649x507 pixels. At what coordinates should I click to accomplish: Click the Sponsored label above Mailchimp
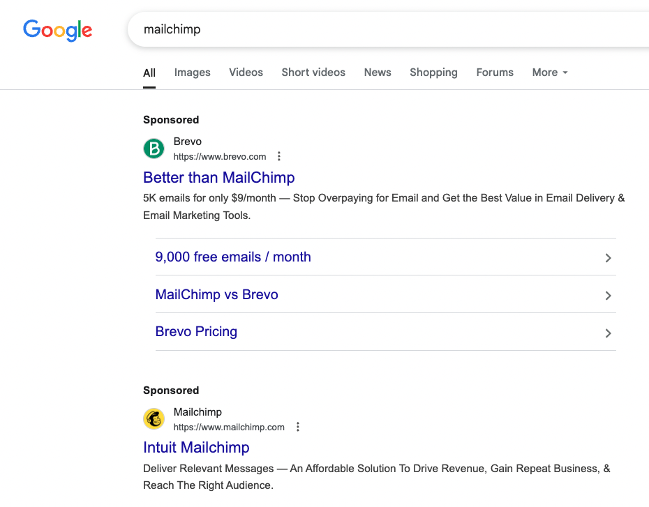pyautogui.click(x=171, y=391)
